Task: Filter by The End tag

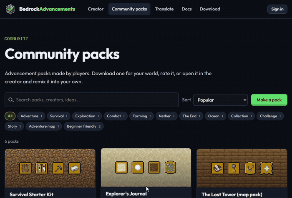Action: pos(191,116)
